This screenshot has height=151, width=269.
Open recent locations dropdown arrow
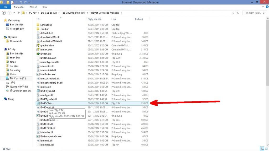point(14,13)
